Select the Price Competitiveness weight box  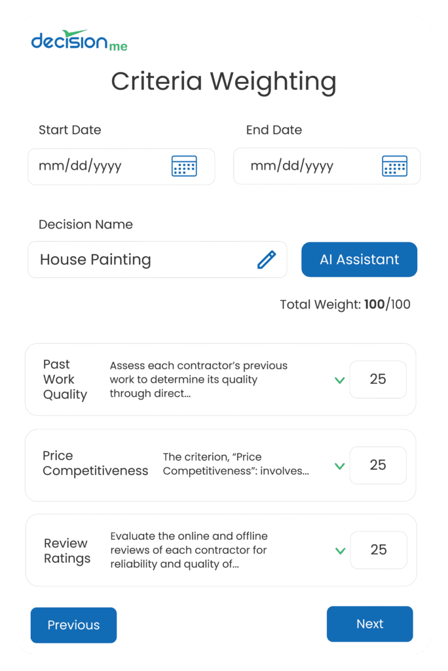pyautogui.click(x=378, y=465)
